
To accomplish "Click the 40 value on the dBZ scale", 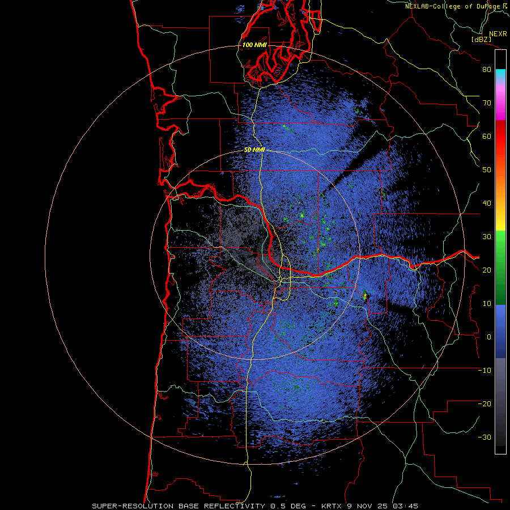I will [487, 203].
